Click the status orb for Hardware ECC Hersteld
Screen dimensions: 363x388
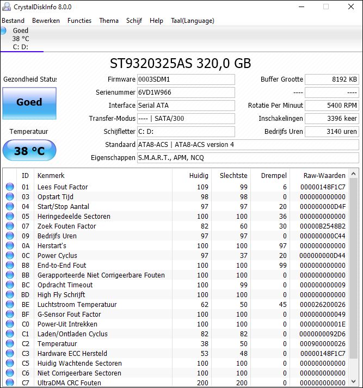coord(10,353)
